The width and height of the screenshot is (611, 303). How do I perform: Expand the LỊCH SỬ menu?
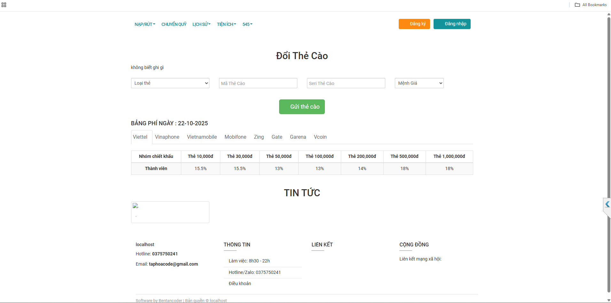[x=201, y=24]
